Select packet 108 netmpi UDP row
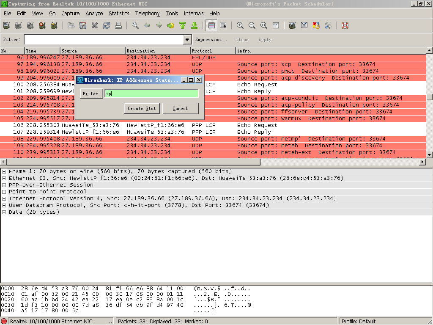Viewport: 433px width, 325px height. click(x=213, y=139)
